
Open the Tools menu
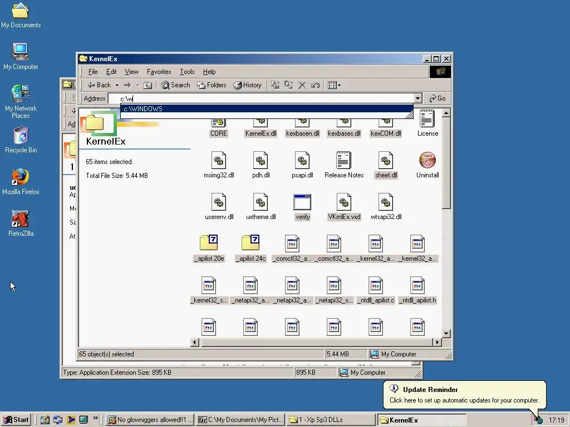coord(187,72)
